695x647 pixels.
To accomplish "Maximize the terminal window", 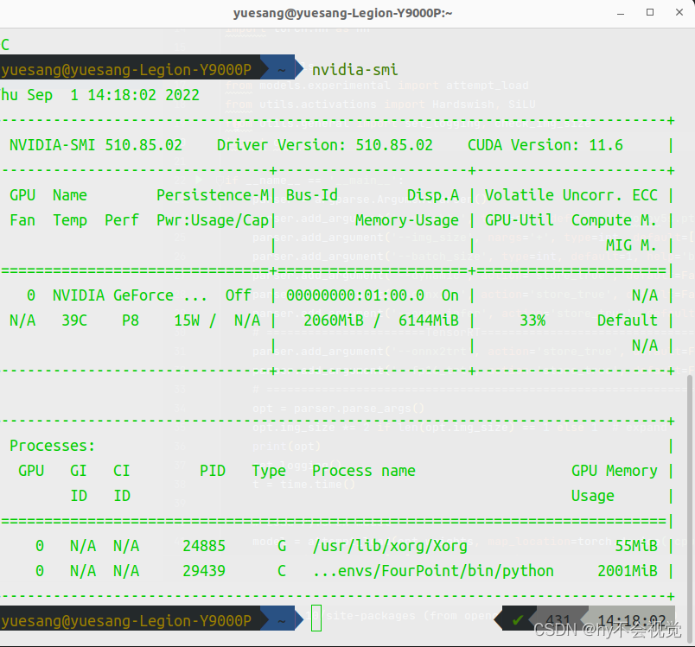I will (651, 12).
